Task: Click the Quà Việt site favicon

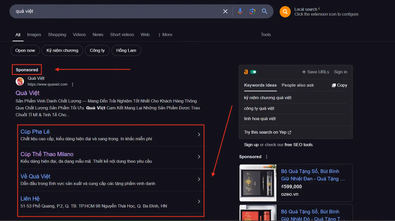Action: pyautogui.click(x=20, y=81)
